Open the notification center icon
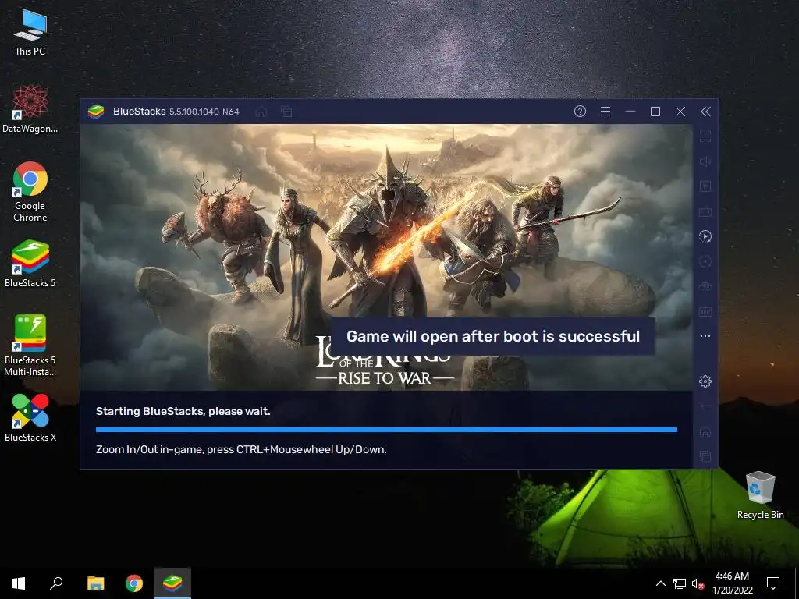799x599 pixels. [773, 583]
